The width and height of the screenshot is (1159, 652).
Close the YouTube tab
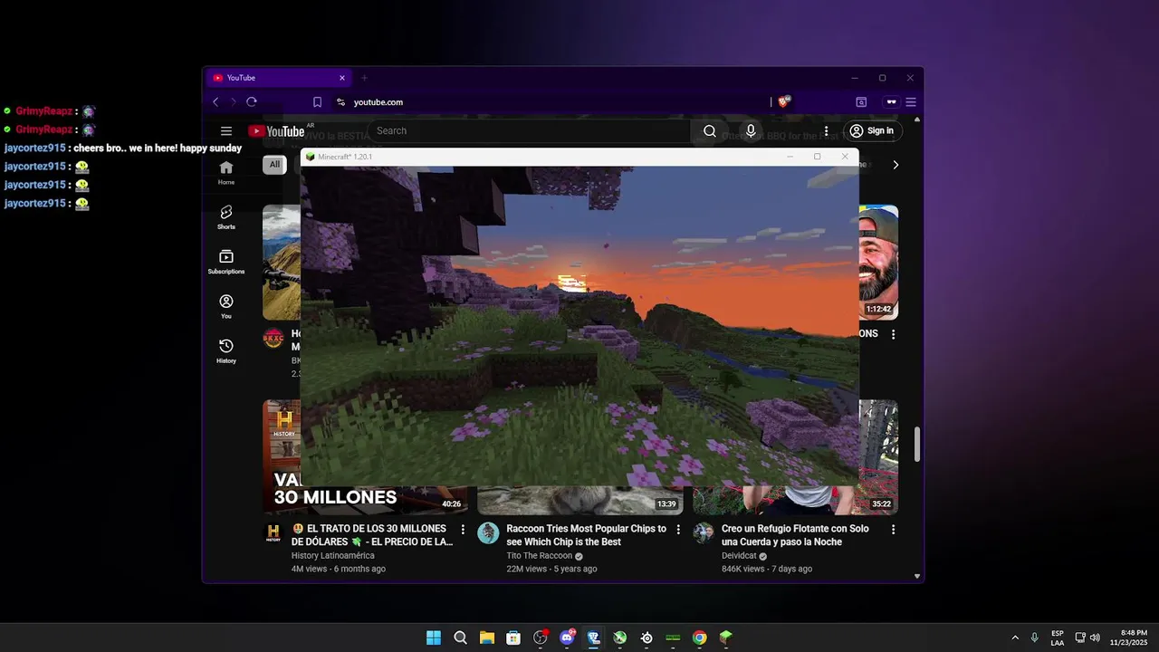(x=342, y=78)
